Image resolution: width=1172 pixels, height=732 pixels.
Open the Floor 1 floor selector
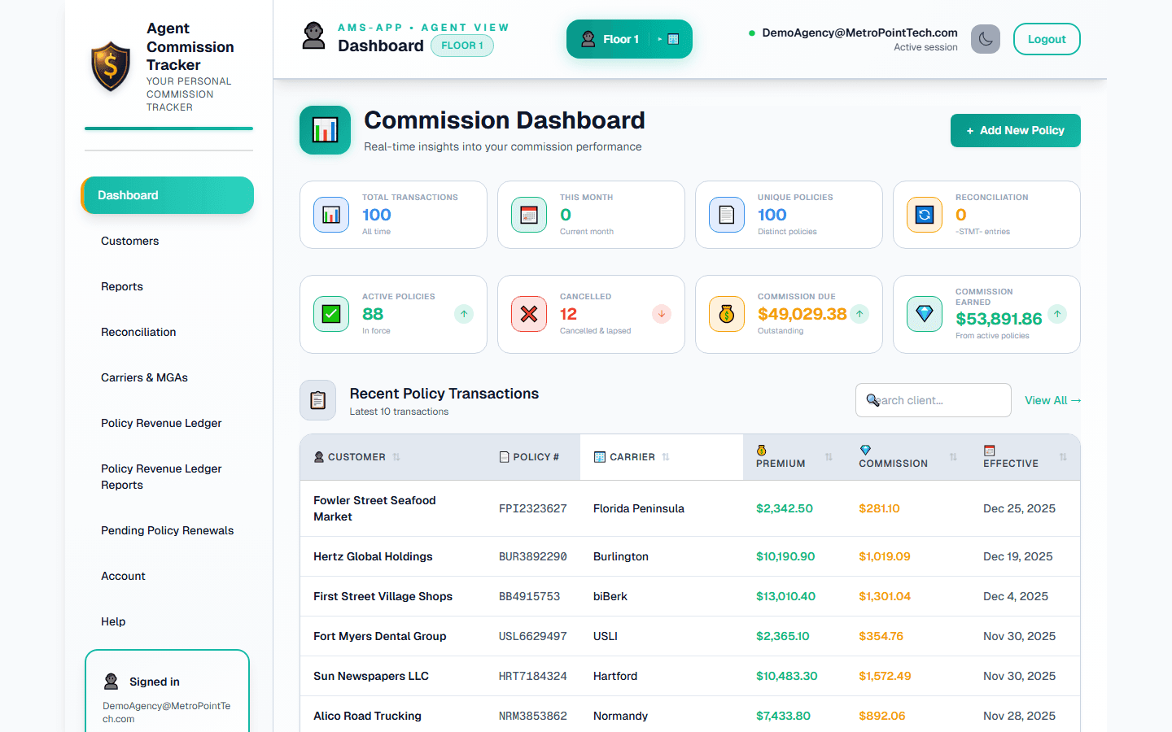629,38
